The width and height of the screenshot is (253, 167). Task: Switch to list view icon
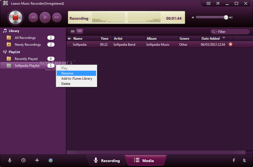(x=73, y=31)
